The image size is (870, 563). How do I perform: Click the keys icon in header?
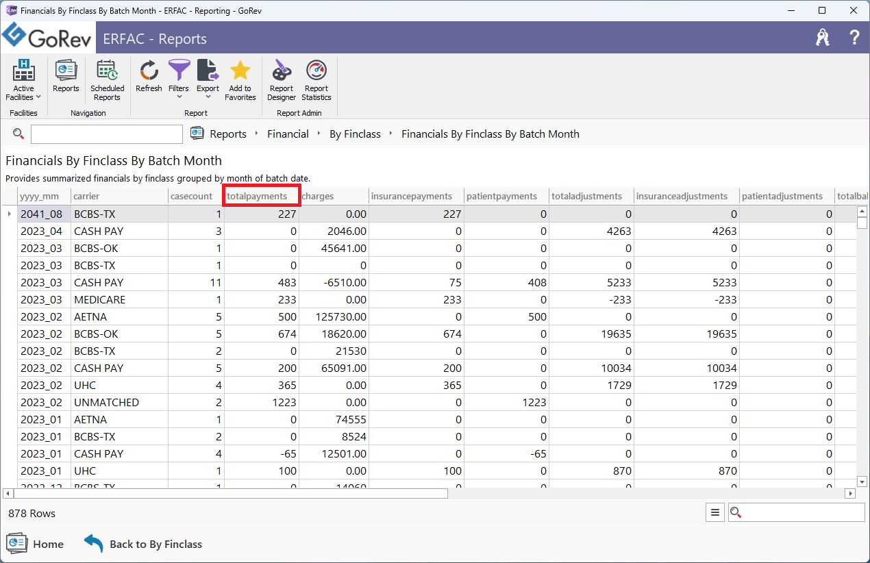point(823,38)
